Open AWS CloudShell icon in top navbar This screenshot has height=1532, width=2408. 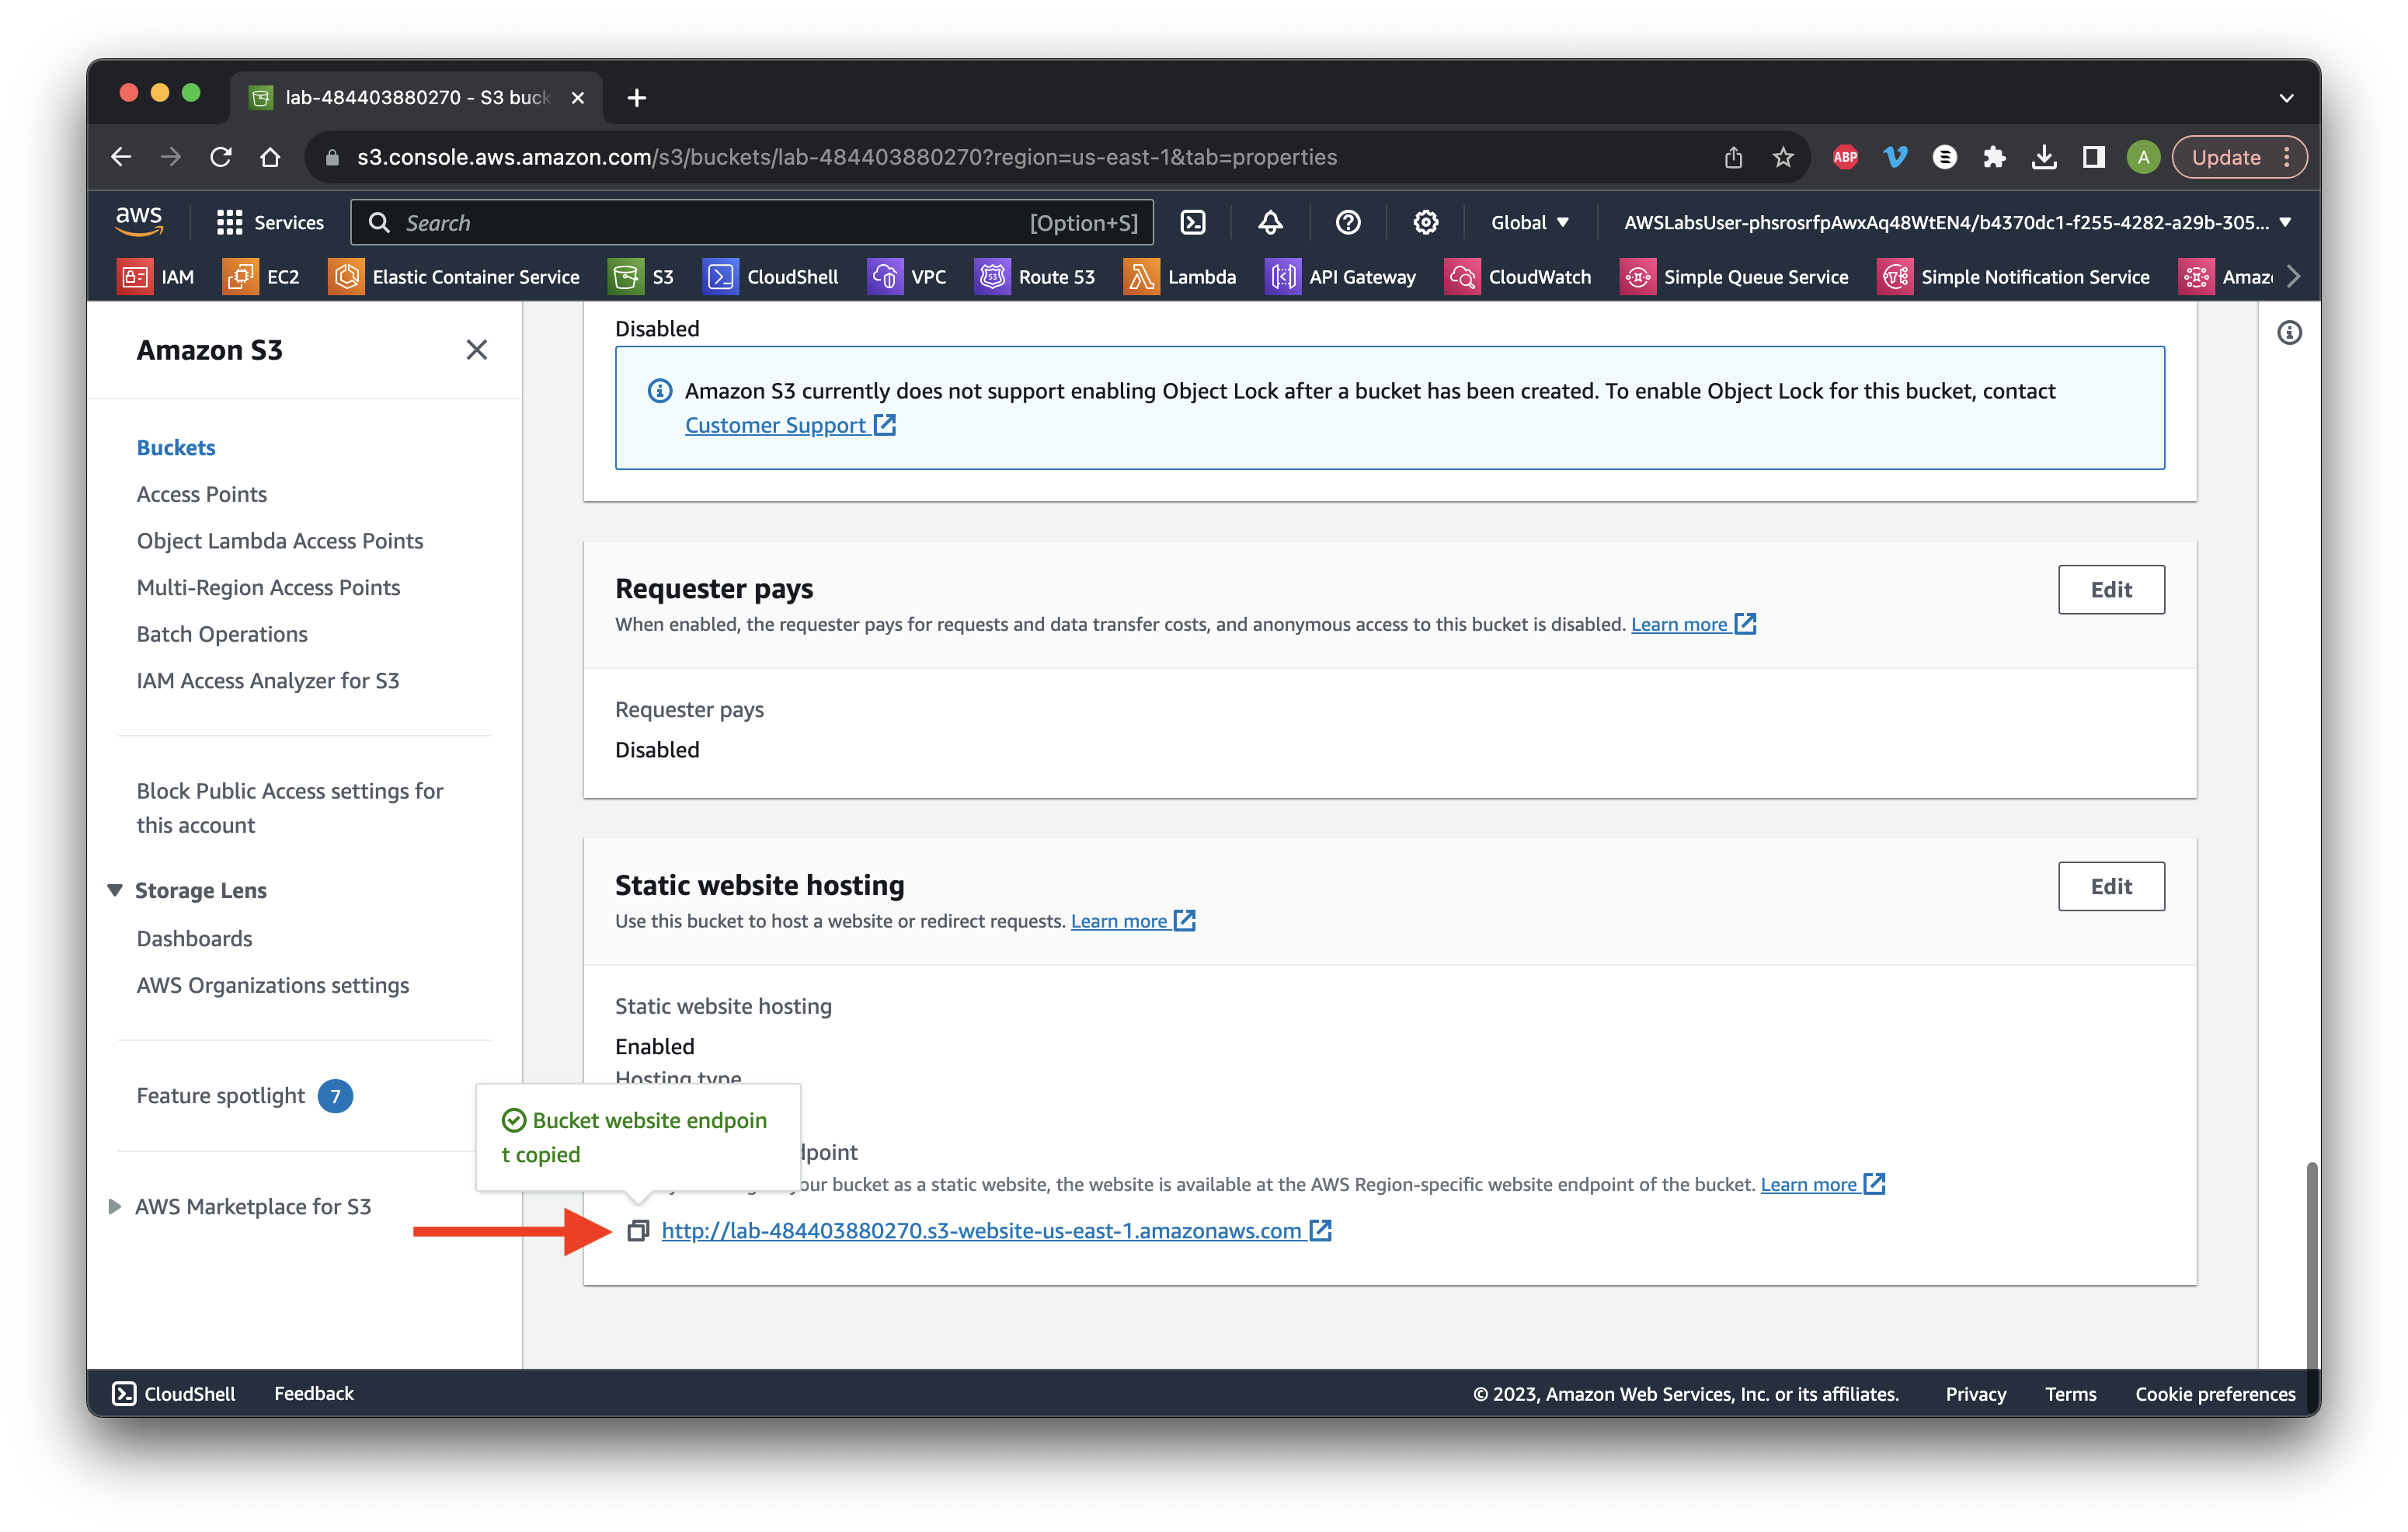coord(1193,222)
